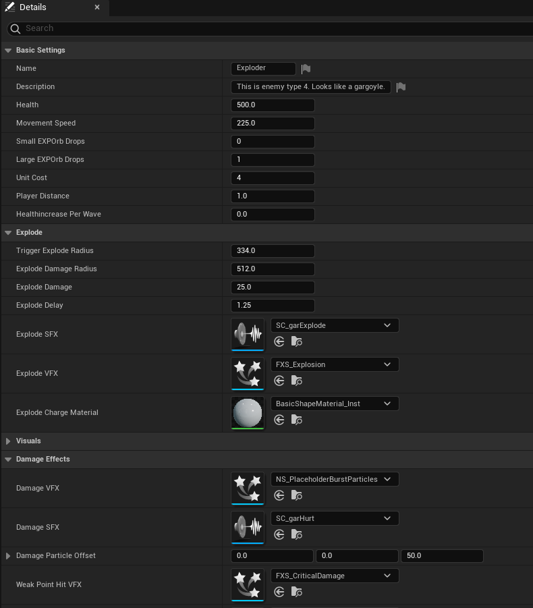Open the SC_garExplode asset dropdown
This screenshot has width=533, height=608.
tap(335, 325)
